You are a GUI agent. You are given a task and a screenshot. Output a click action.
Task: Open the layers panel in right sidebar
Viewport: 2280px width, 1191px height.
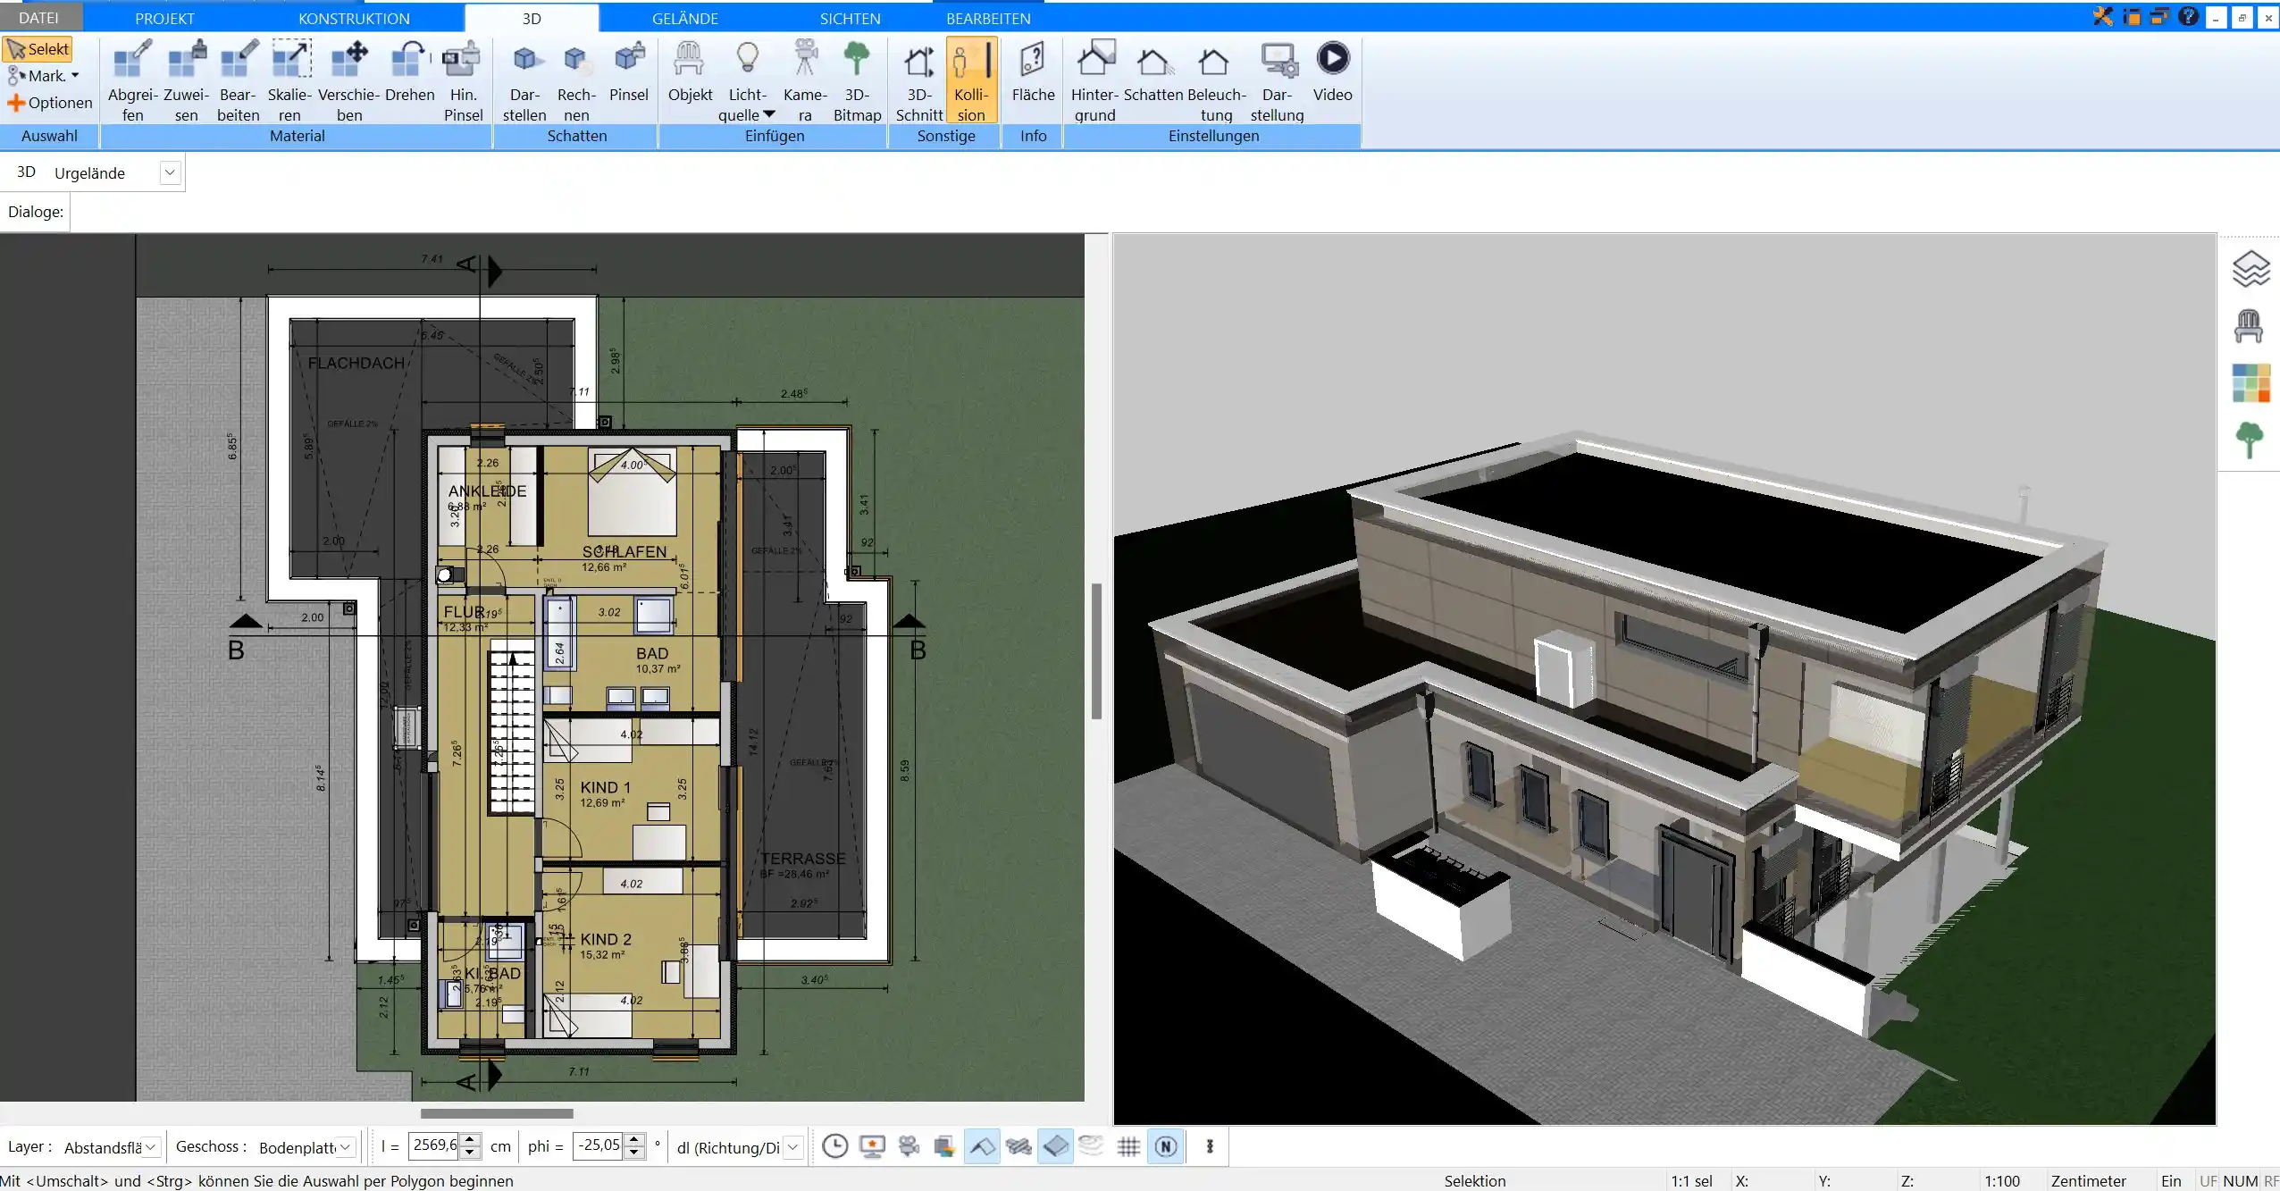click(2251, 269)
